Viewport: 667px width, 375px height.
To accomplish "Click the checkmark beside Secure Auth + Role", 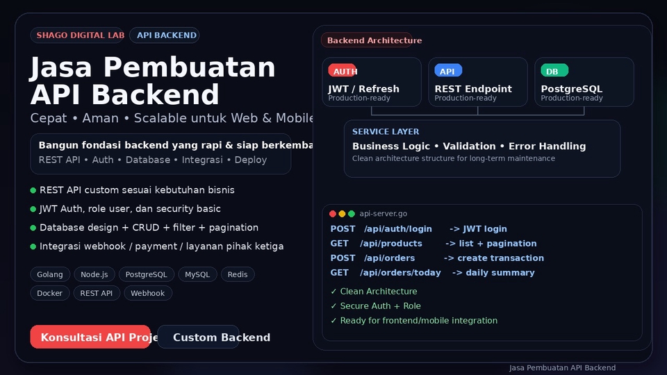I will click(x=333, y=306).
